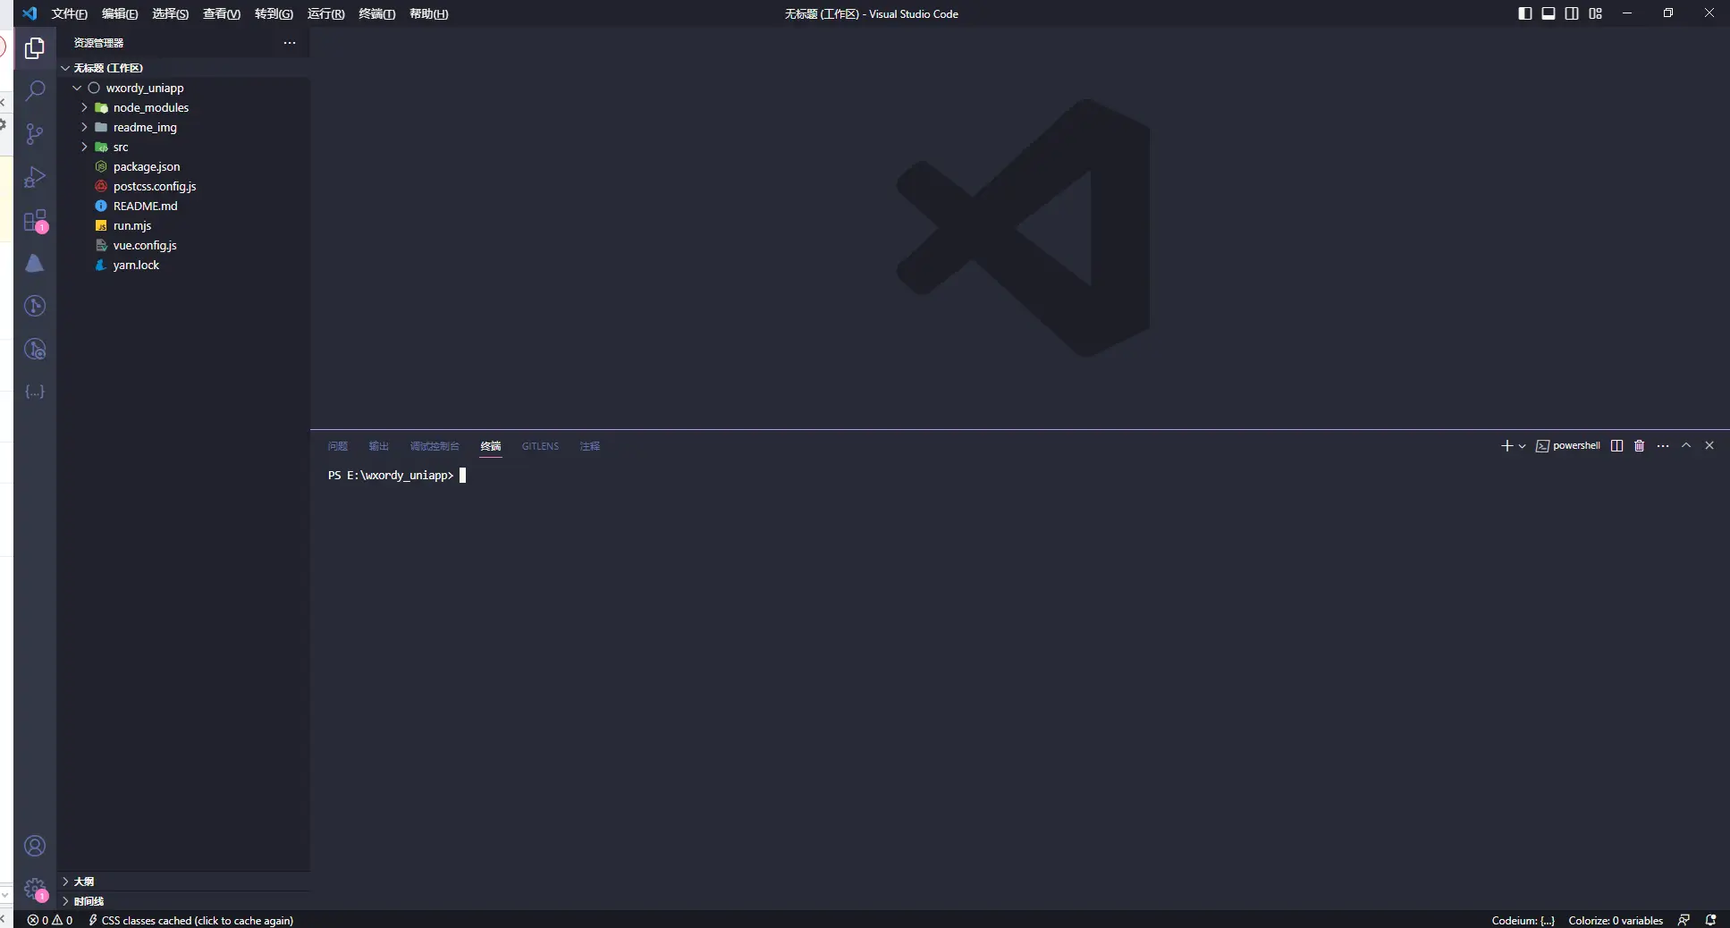
Task: Open Customize Layout icon
Action: [1596, 13]
